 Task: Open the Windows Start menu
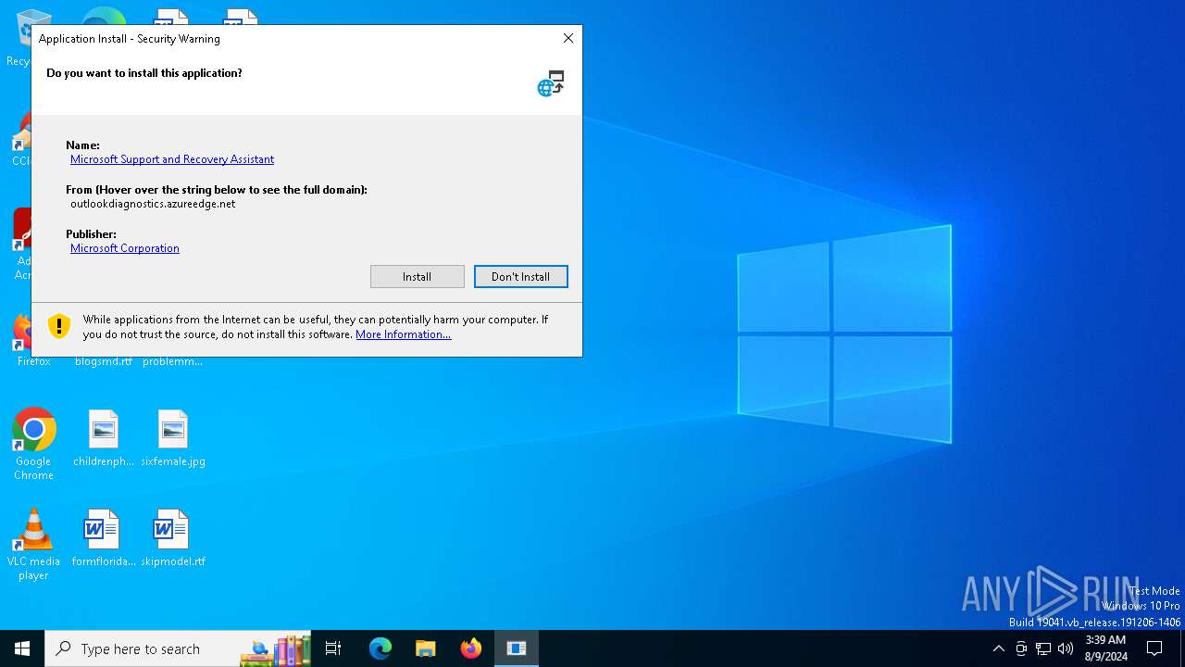[22, 648]
